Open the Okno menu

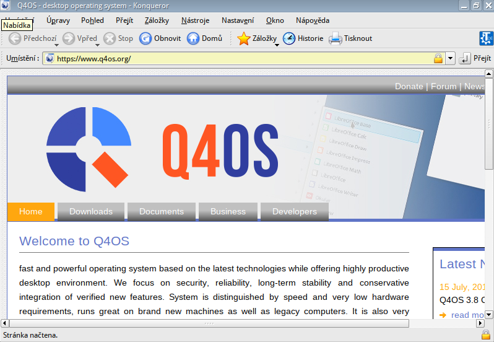275,20
